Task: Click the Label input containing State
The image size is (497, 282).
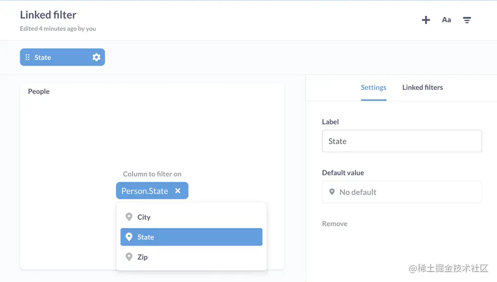Action: (x=402, y=141)
